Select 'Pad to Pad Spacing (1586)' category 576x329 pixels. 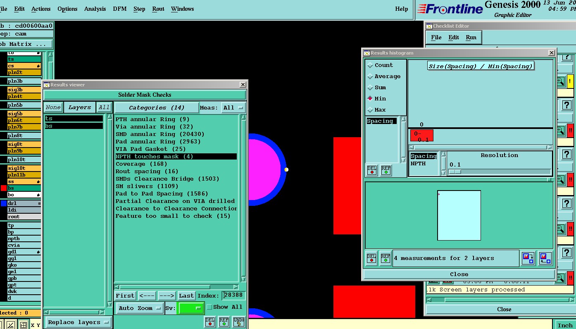pyautogui.click(x=162, y=194)
